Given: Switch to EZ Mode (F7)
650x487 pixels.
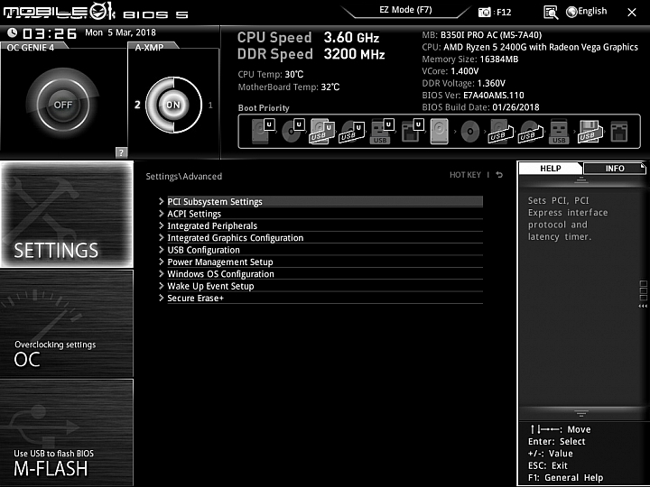Looking at the screenshot, I should 405,10.
